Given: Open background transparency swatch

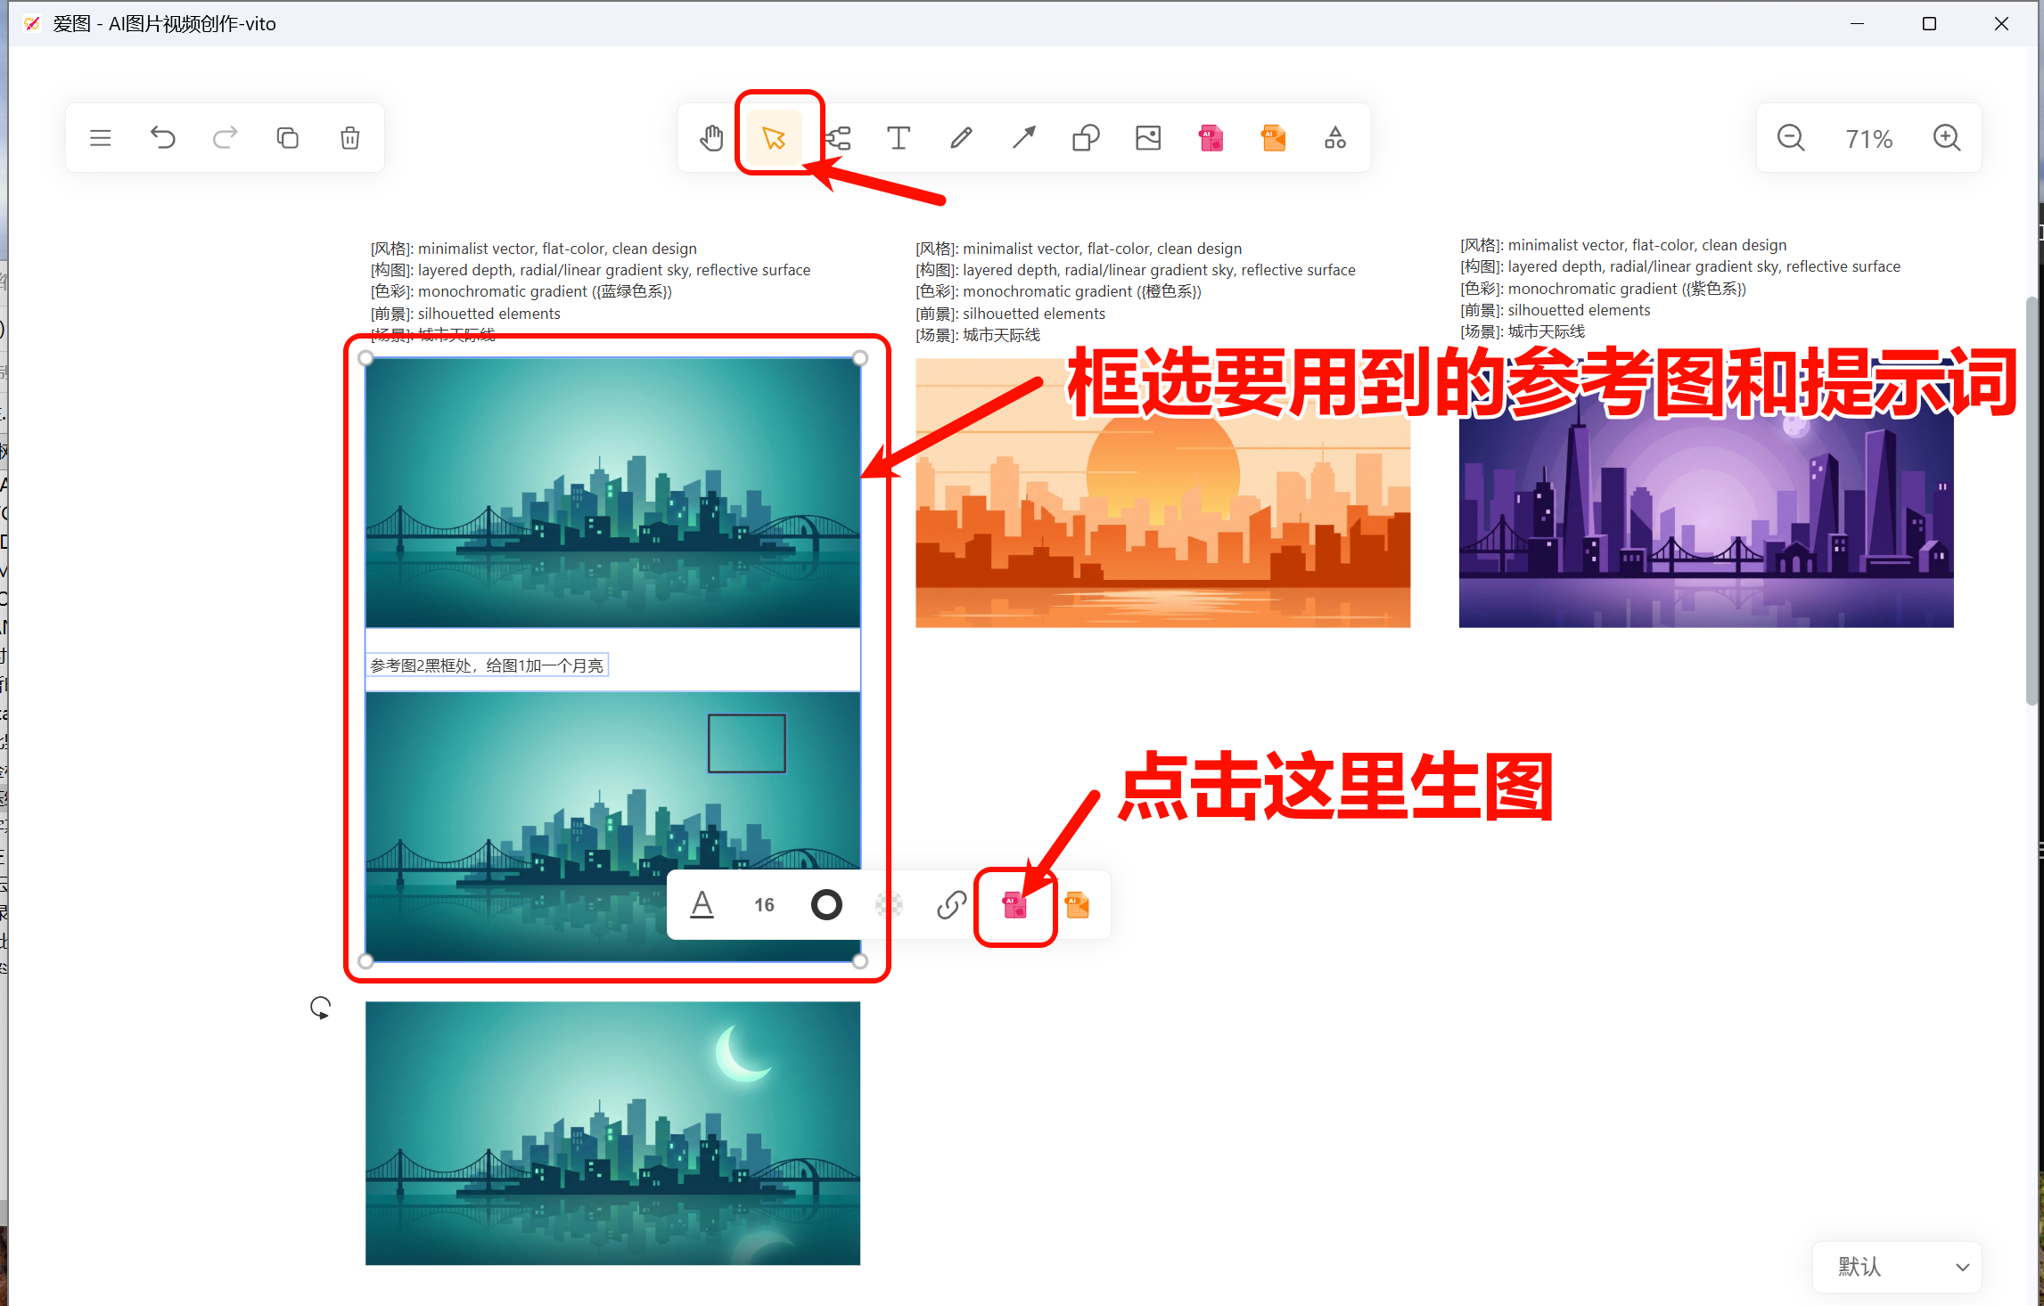Looking at the screenshot, I should (x=889, y=905).
